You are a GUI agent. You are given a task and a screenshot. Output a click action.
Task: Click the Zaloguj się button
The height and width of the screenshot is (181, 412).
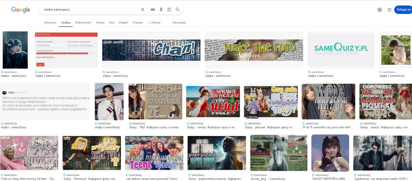403,10
